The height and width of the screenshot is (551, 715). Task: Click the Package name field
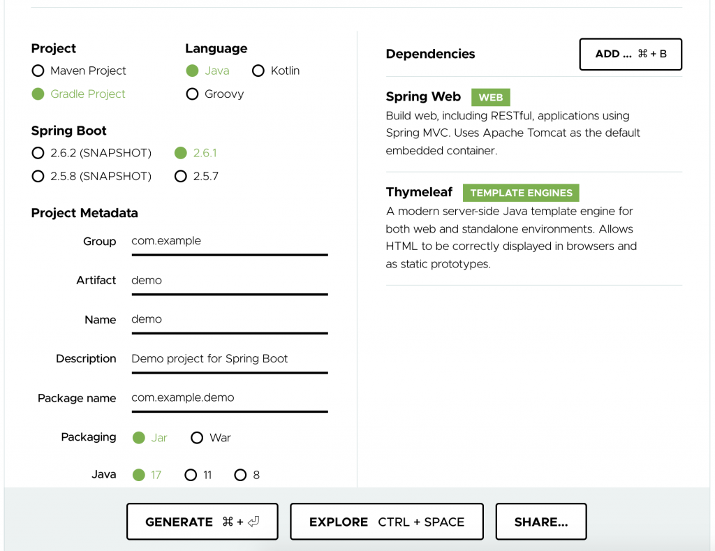[229, 397]
